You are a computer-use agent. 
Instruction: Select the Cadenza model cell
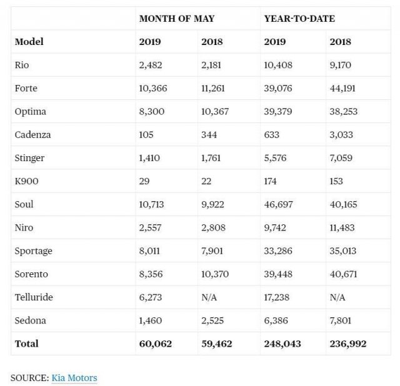pos(32,134)
